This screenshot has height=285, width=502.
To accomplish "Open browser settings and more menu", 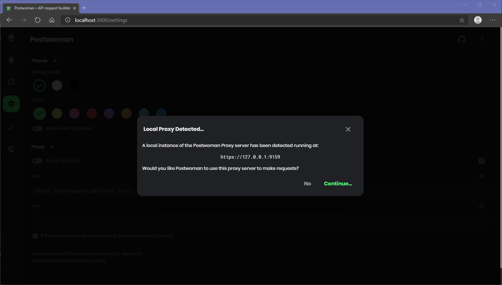I will [x=493, y=20].
